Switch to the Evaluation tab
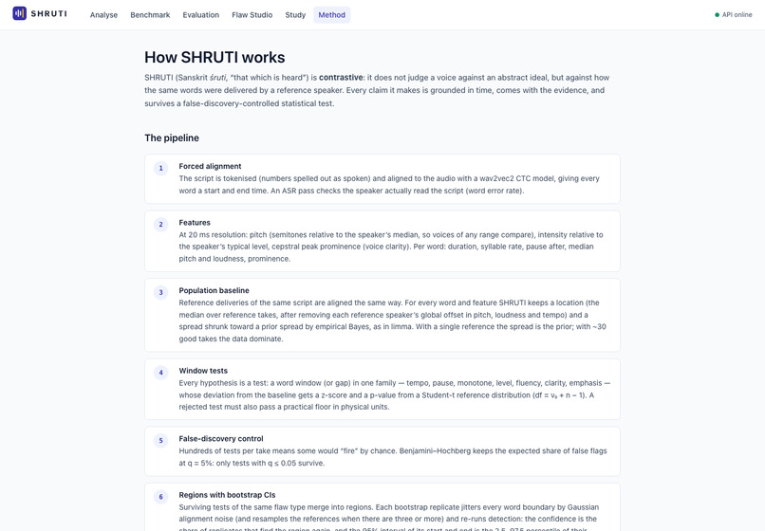 pyautogui.click(x=201, y=15)
